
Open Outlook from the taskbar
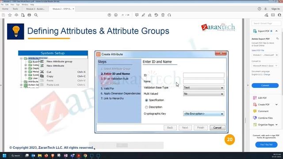[x=33, y=155]
